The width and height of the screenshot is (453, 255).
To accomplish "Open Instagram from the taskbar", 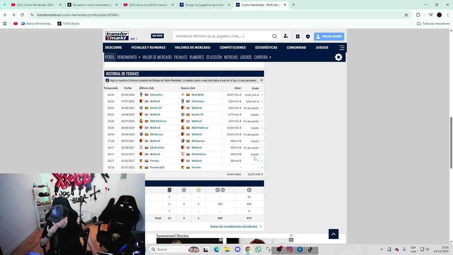I will (x=289, y=249).
